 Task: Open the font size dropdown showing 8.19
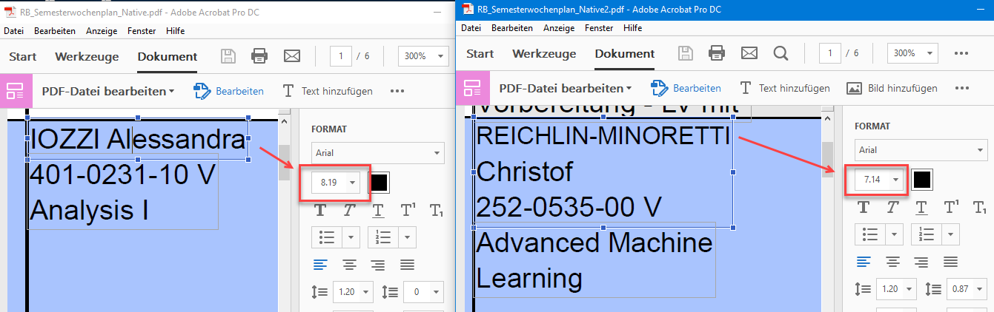pos(352,183)
